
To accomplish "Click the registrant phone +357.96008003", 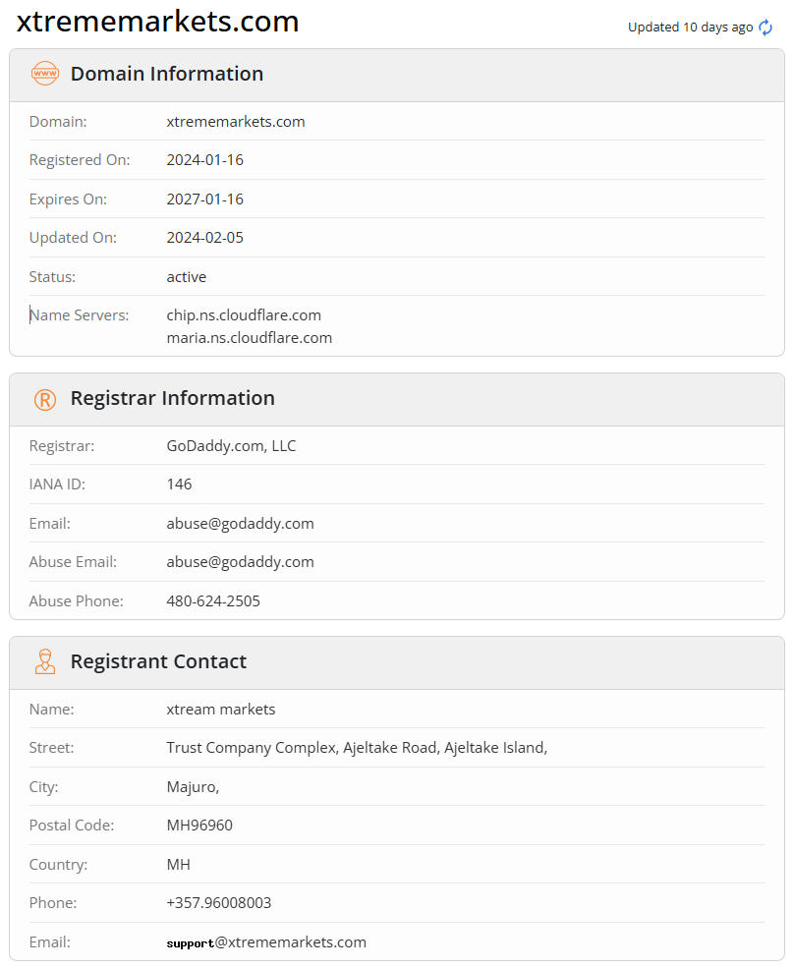I will coord(219,903).
